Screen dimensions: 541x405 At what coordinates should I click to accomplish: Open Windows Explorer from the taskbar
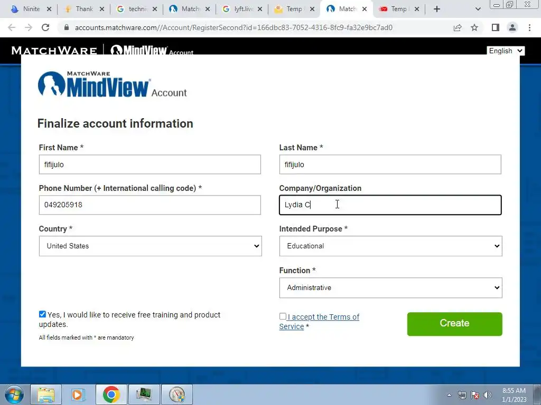point(46,394)
